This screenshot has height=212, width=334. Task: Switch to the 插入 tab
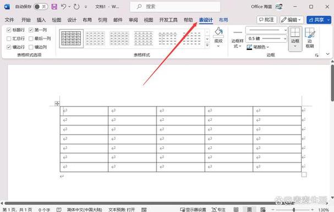(41, 20)
